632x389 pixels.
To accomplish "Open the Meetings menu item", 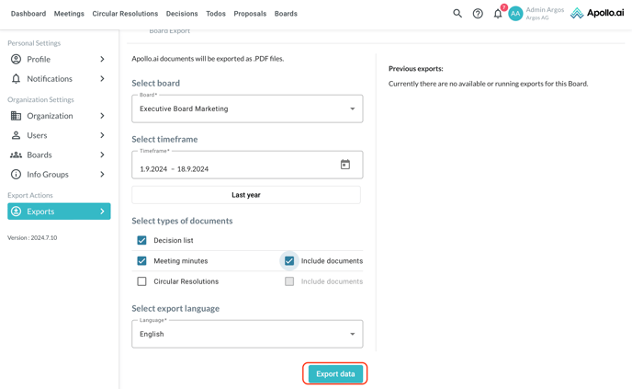I will coord(69,14).
